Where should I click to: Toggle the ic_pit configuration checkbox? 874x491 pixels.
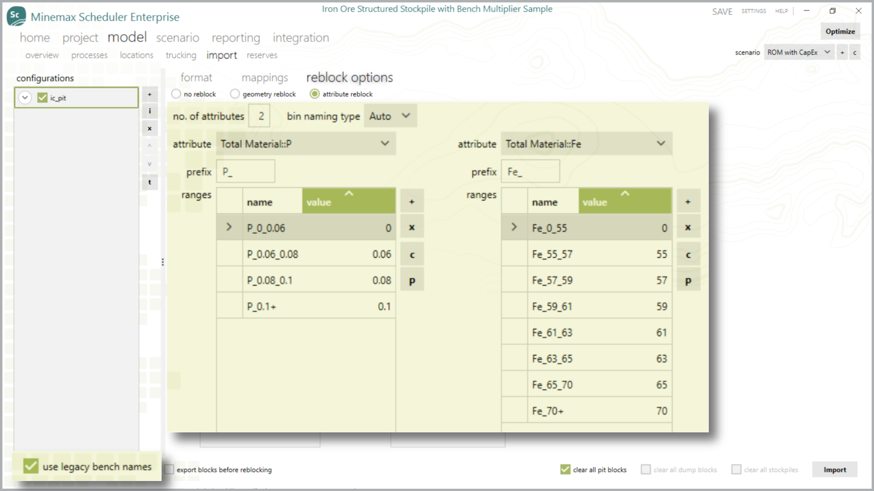42,98
